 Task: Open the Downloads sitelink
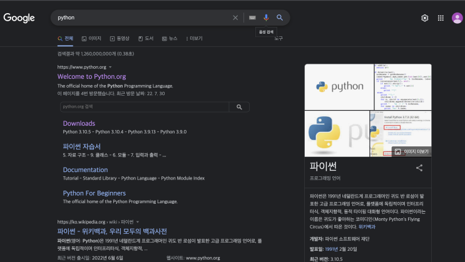79,123
